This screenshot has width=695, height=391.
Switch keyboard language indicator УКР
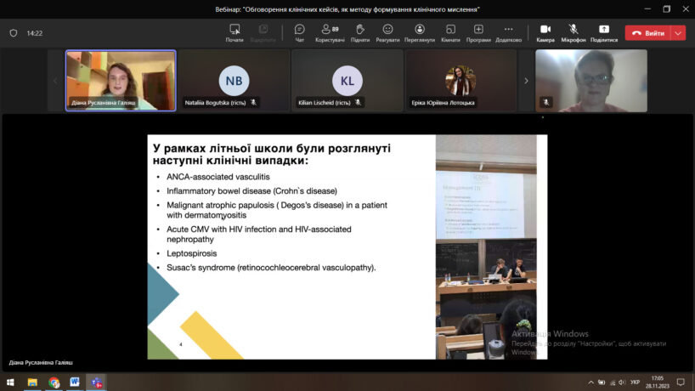[636, 382]
